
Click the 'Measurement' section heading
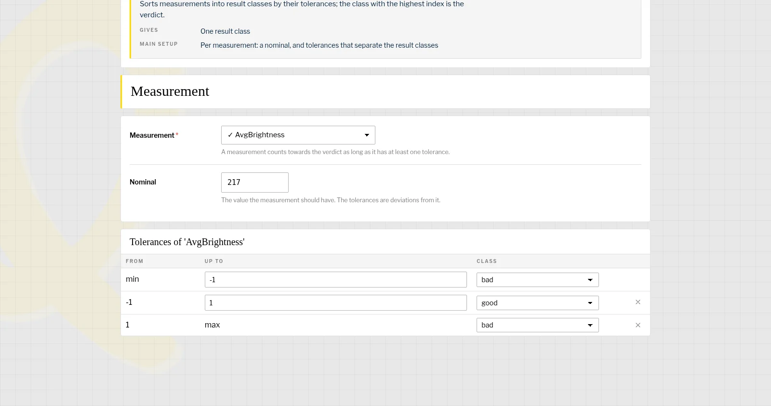(x=170, y=92)
